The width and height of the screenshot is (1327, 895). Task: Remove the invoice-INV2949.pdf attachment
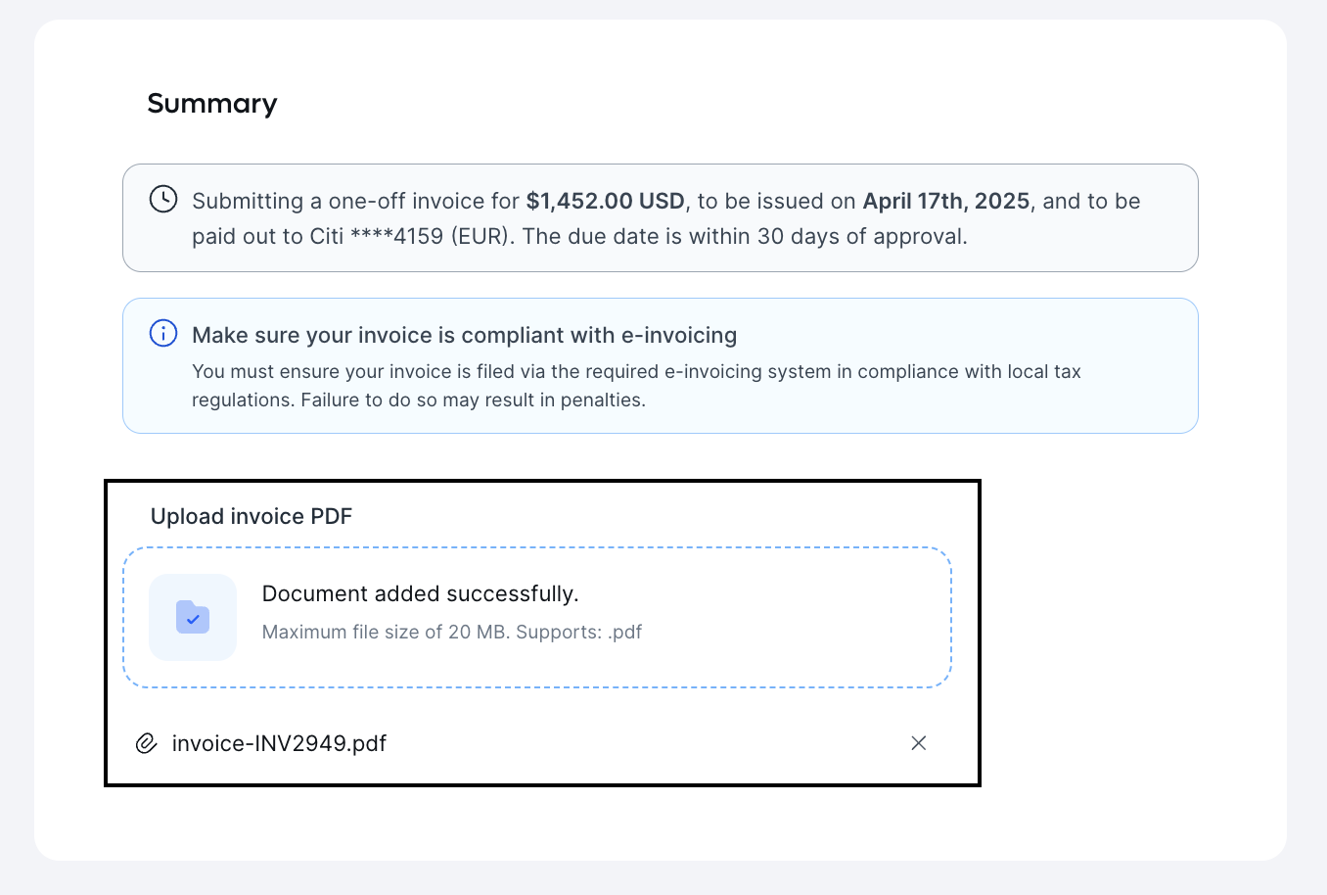point(919,743)
